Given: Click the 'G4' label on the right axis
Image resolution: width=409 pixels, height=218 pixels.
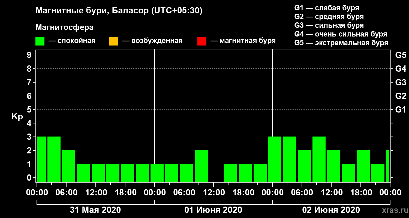Looking at the screenshot, I should click(x=401, y=69).
